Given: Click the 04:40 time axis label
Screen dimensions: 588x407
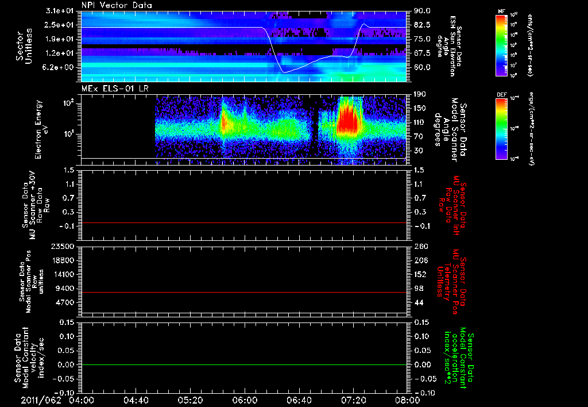Looking at the screenshot, I should point(136,400).
